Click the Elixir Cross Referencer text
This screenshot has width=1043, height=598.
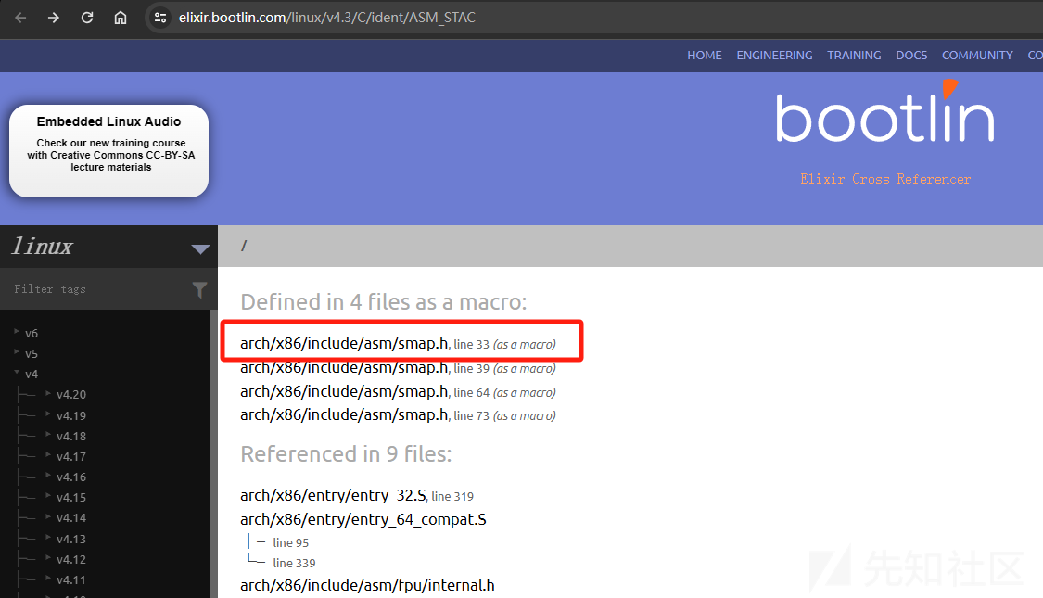pos(885,179)
